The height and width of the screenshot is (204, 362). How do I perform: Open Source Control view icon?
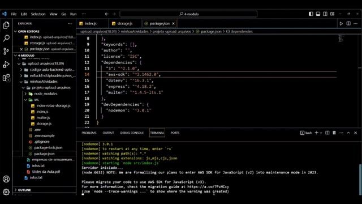(6, 52)
